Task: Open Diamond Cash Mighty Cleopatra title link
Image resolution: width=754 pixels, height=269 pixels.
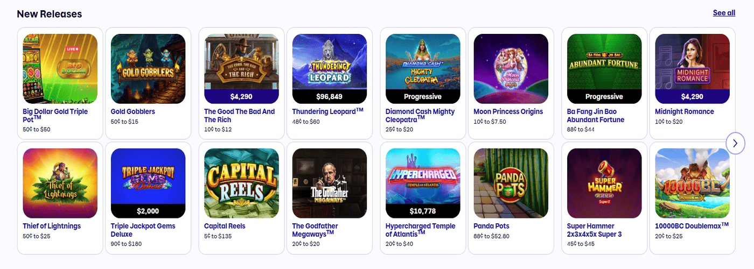Action: click(x=420, y=116)
